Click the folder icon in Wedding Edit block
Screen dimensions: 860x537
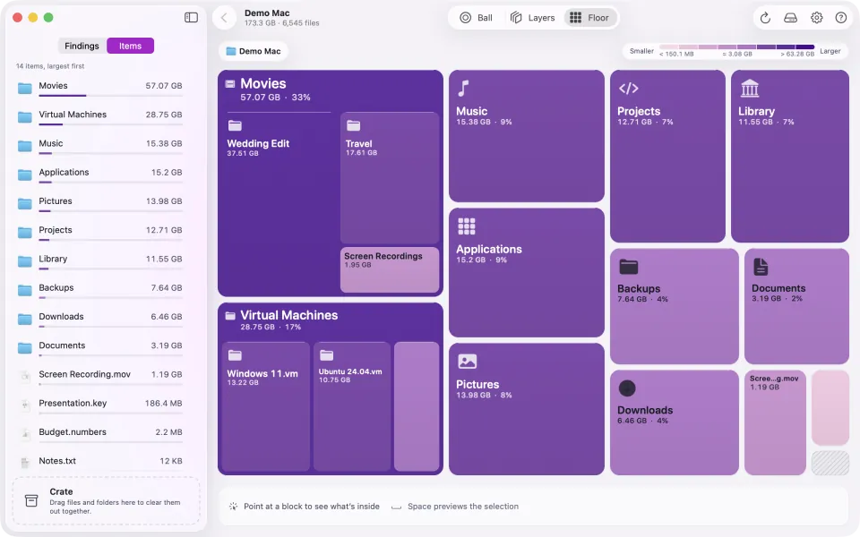235,125
